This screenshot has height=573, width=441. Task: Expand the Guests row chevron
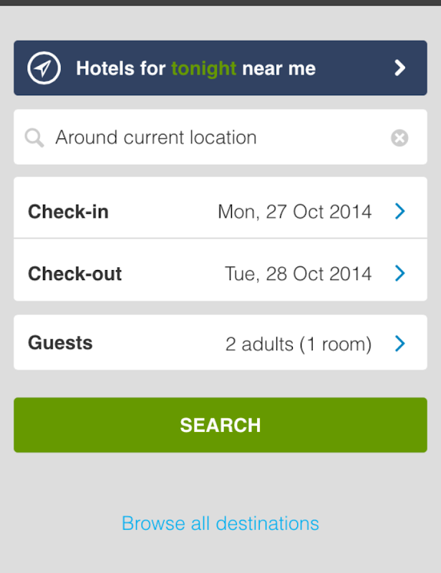[x=399, y=345]
